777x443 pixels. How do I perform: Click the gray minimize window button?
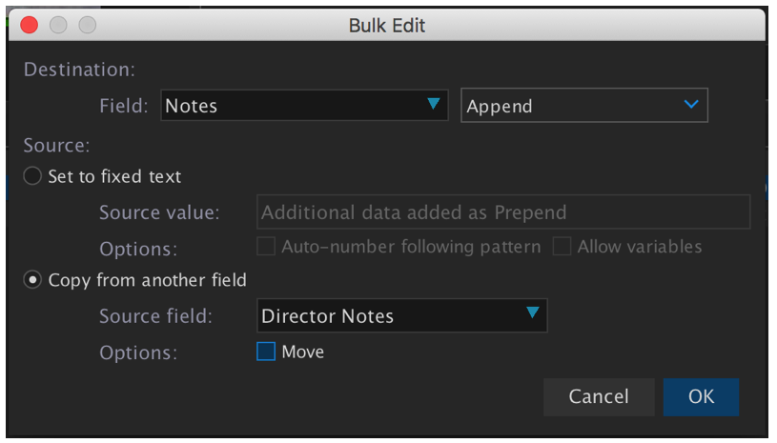pyautogui.click(x=58, y=26)
